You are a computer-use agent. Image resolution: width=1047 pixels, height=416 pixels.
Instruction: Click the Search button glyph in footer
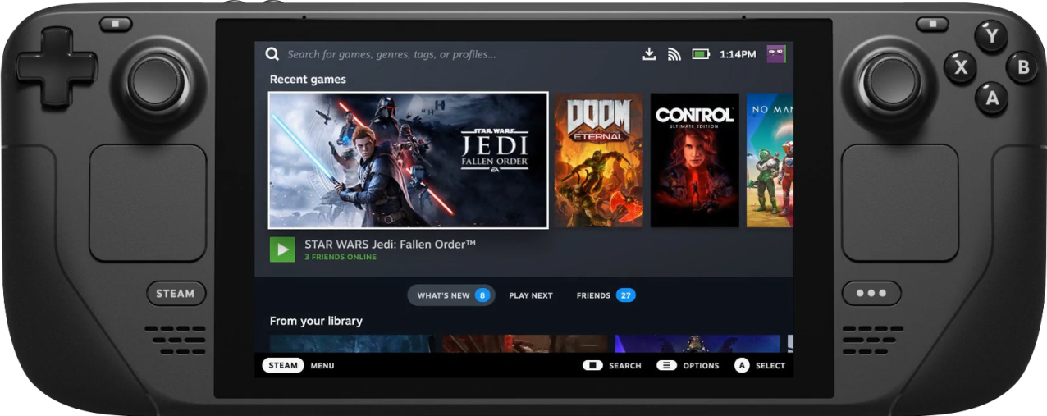[x=592, y=365]
